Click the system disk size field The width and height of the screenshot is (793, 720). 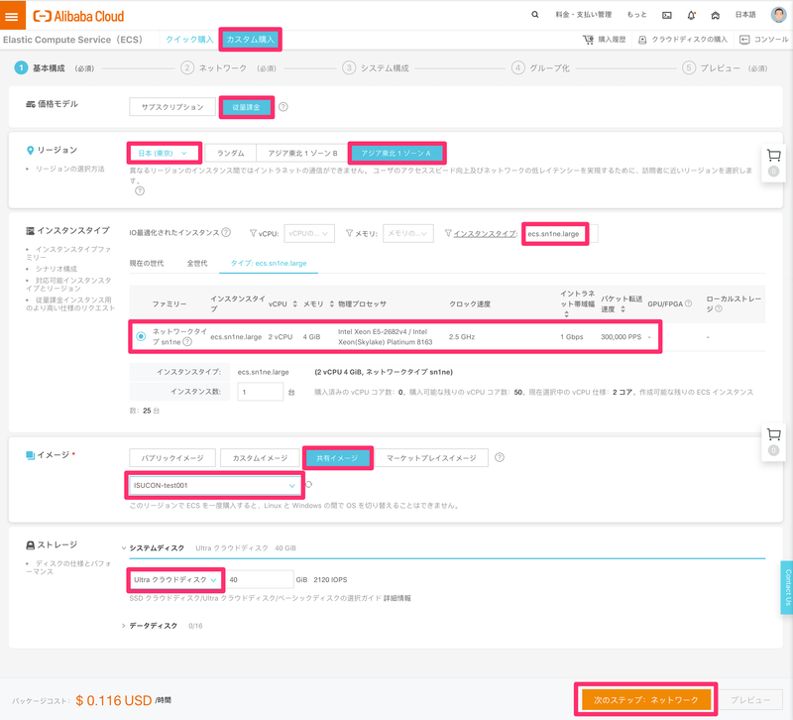(260, 580)
